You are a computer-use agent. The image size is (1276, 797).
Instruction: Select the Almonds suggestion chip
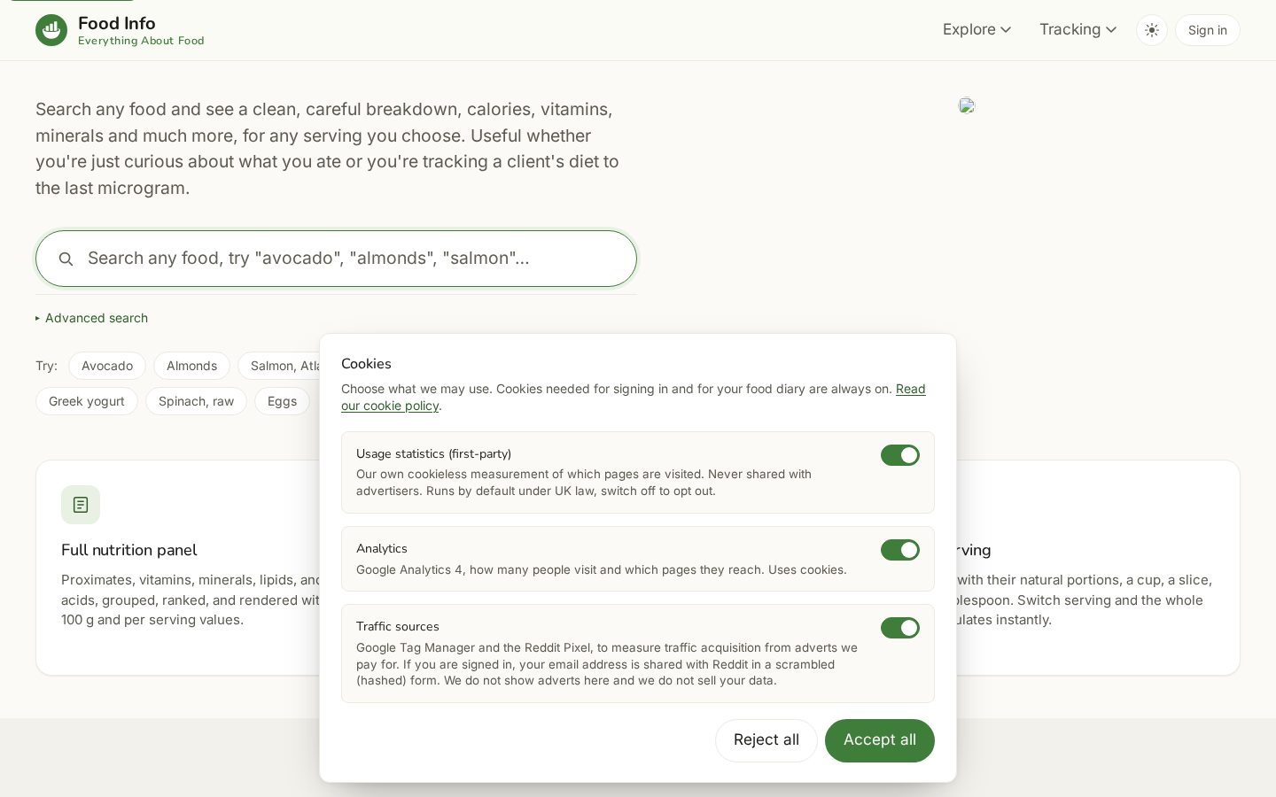[191, 366]
